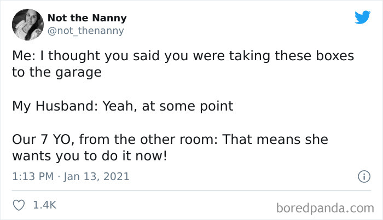
Task: Open the circled info icon
Action: pos(364,176)
